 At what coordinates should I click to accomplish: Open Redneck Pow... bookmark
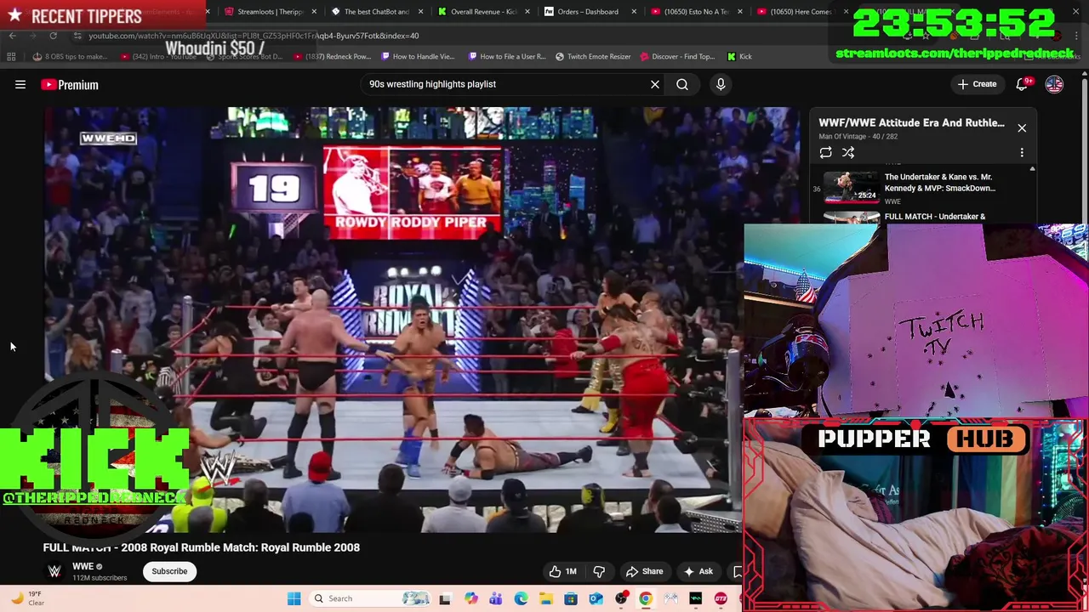pos(333,56)
